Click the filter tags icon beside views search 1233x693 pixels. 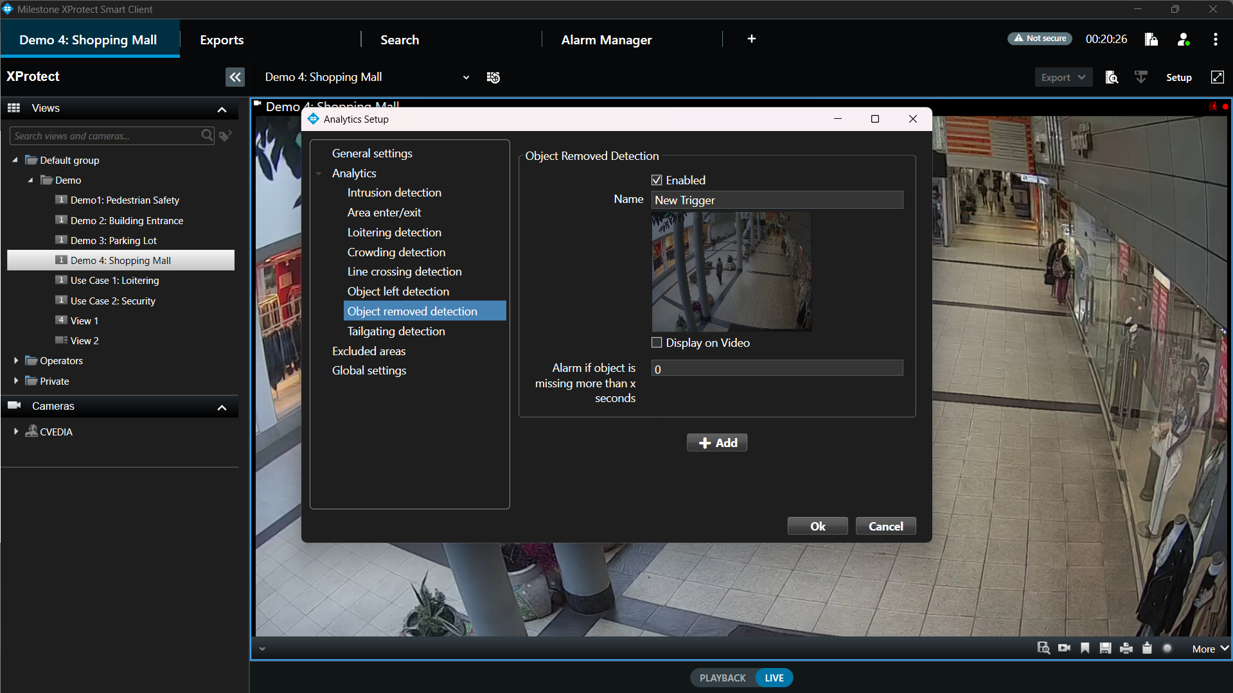(x=225, y=136)
